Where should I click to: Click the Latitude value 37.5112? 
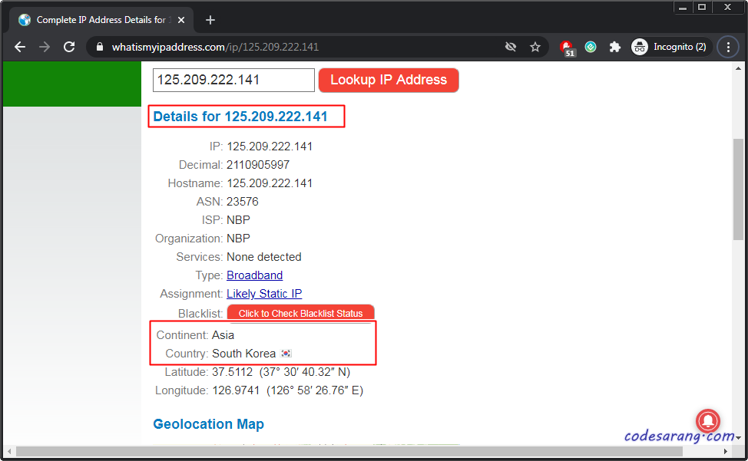233,372
